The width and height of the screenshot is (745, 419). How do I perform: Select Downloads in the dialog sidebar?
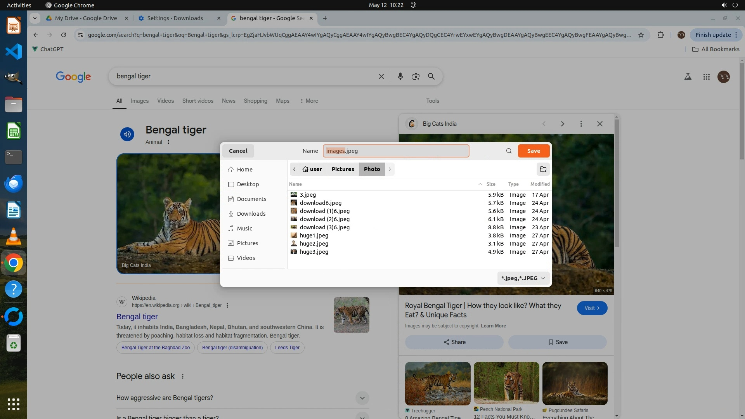251,214
